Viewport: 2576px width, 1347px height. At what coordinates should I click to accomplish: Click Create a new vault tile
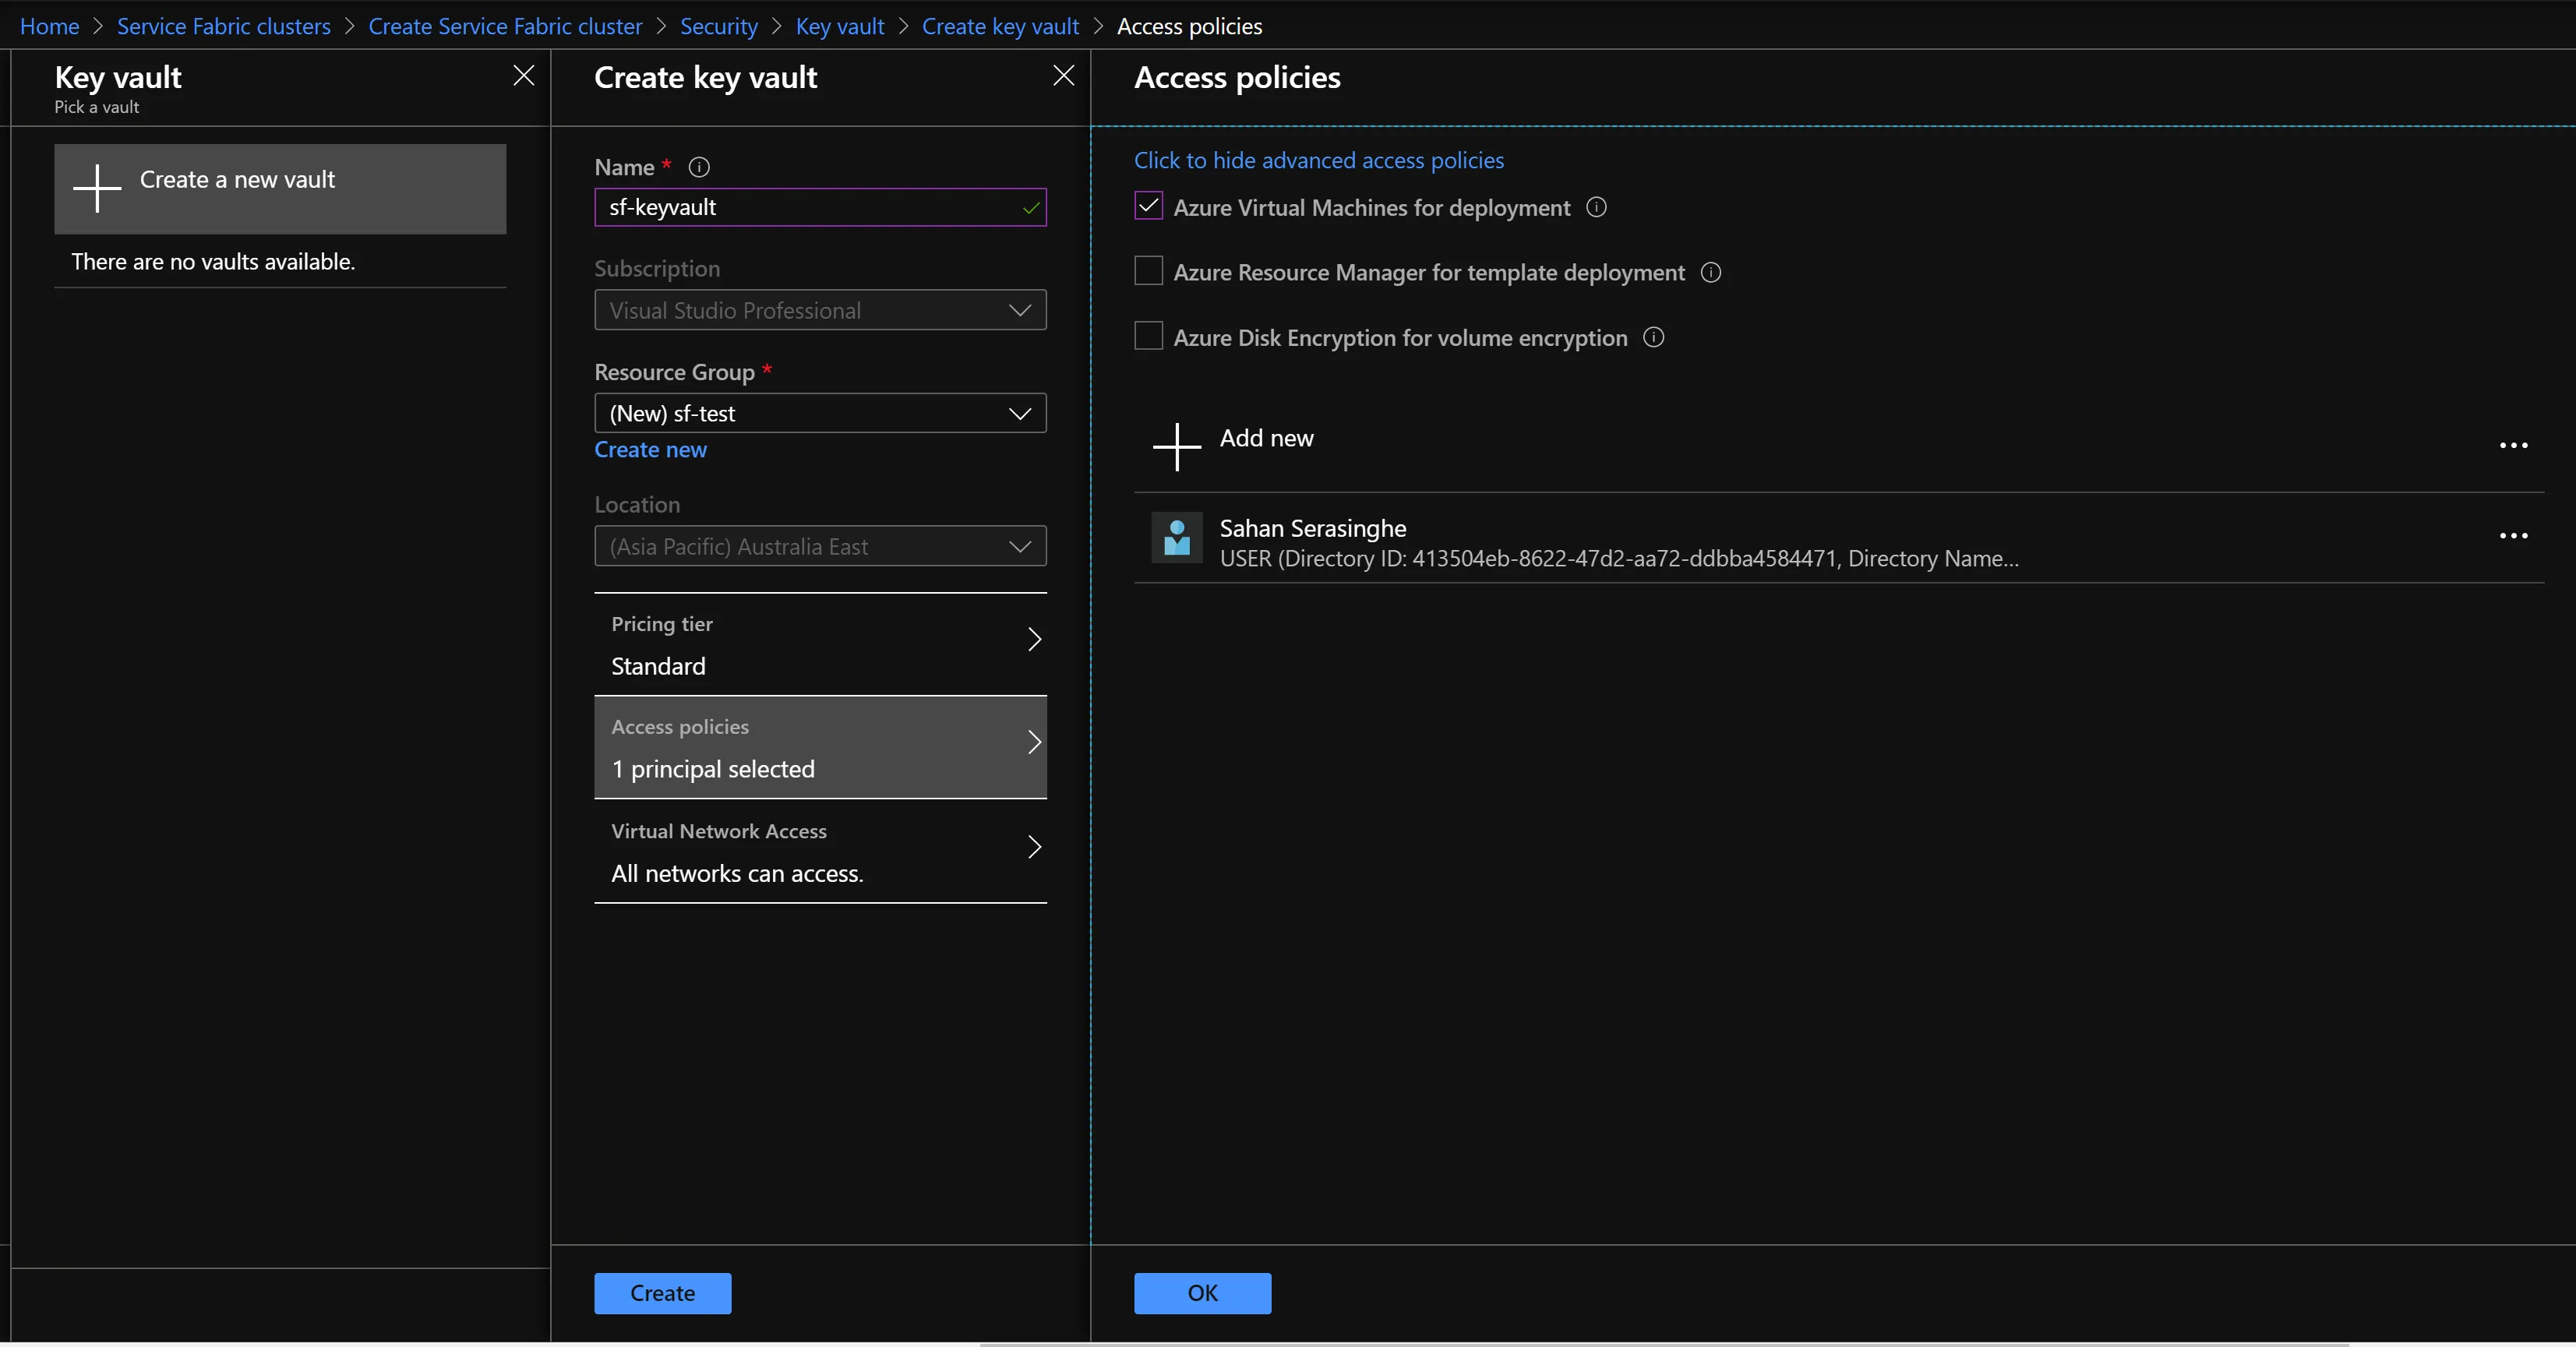pyautogui.click(x=280, y=189)
